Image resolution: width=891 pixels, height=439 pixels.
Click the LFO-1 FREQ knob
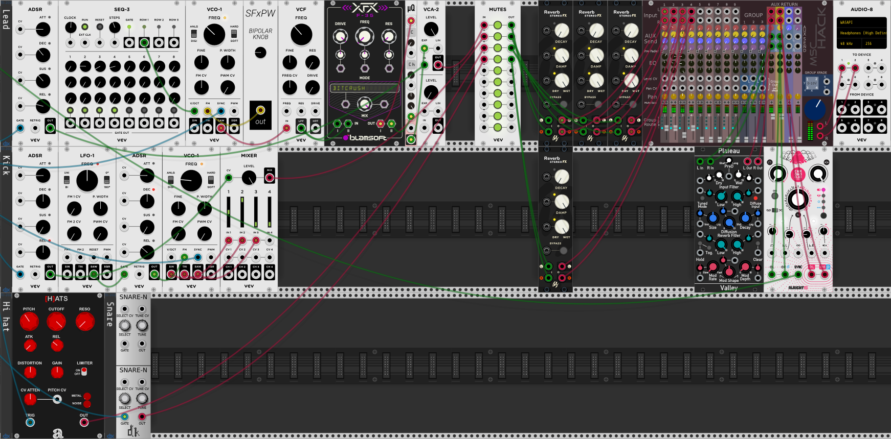(87, 181)
